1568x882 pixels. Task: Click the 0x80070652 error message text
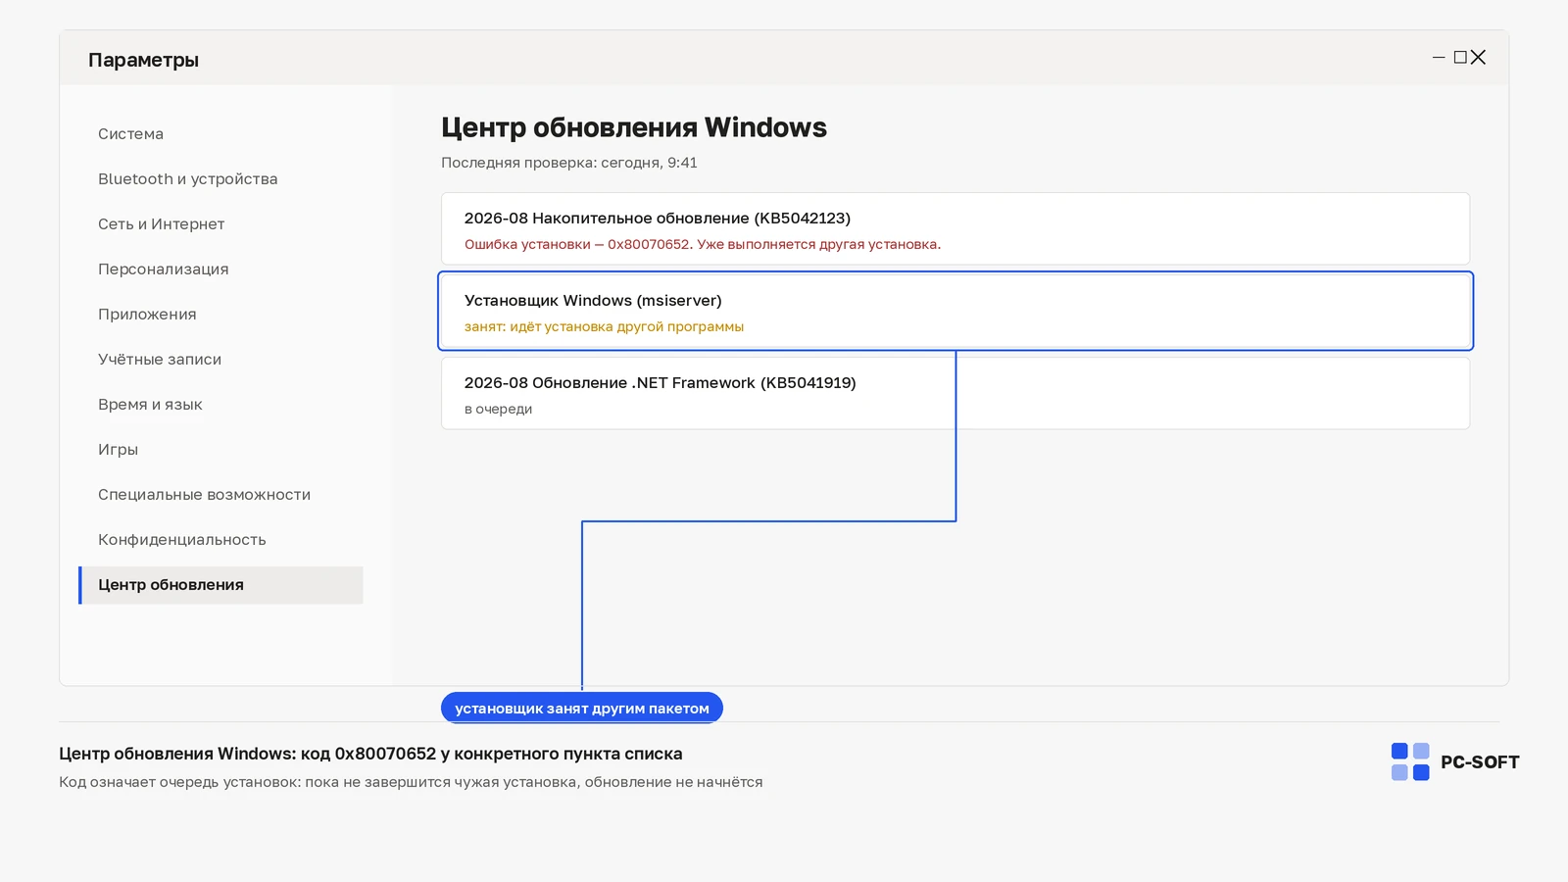coord(703,244)
